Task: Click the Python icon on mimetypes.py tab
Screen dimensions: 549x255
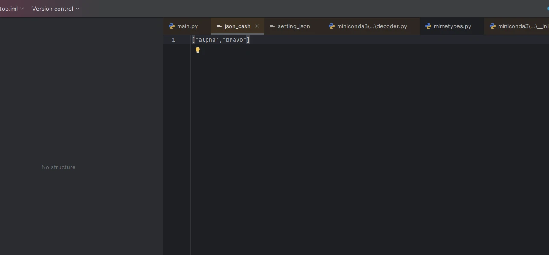Action: [x=428, y=26]
